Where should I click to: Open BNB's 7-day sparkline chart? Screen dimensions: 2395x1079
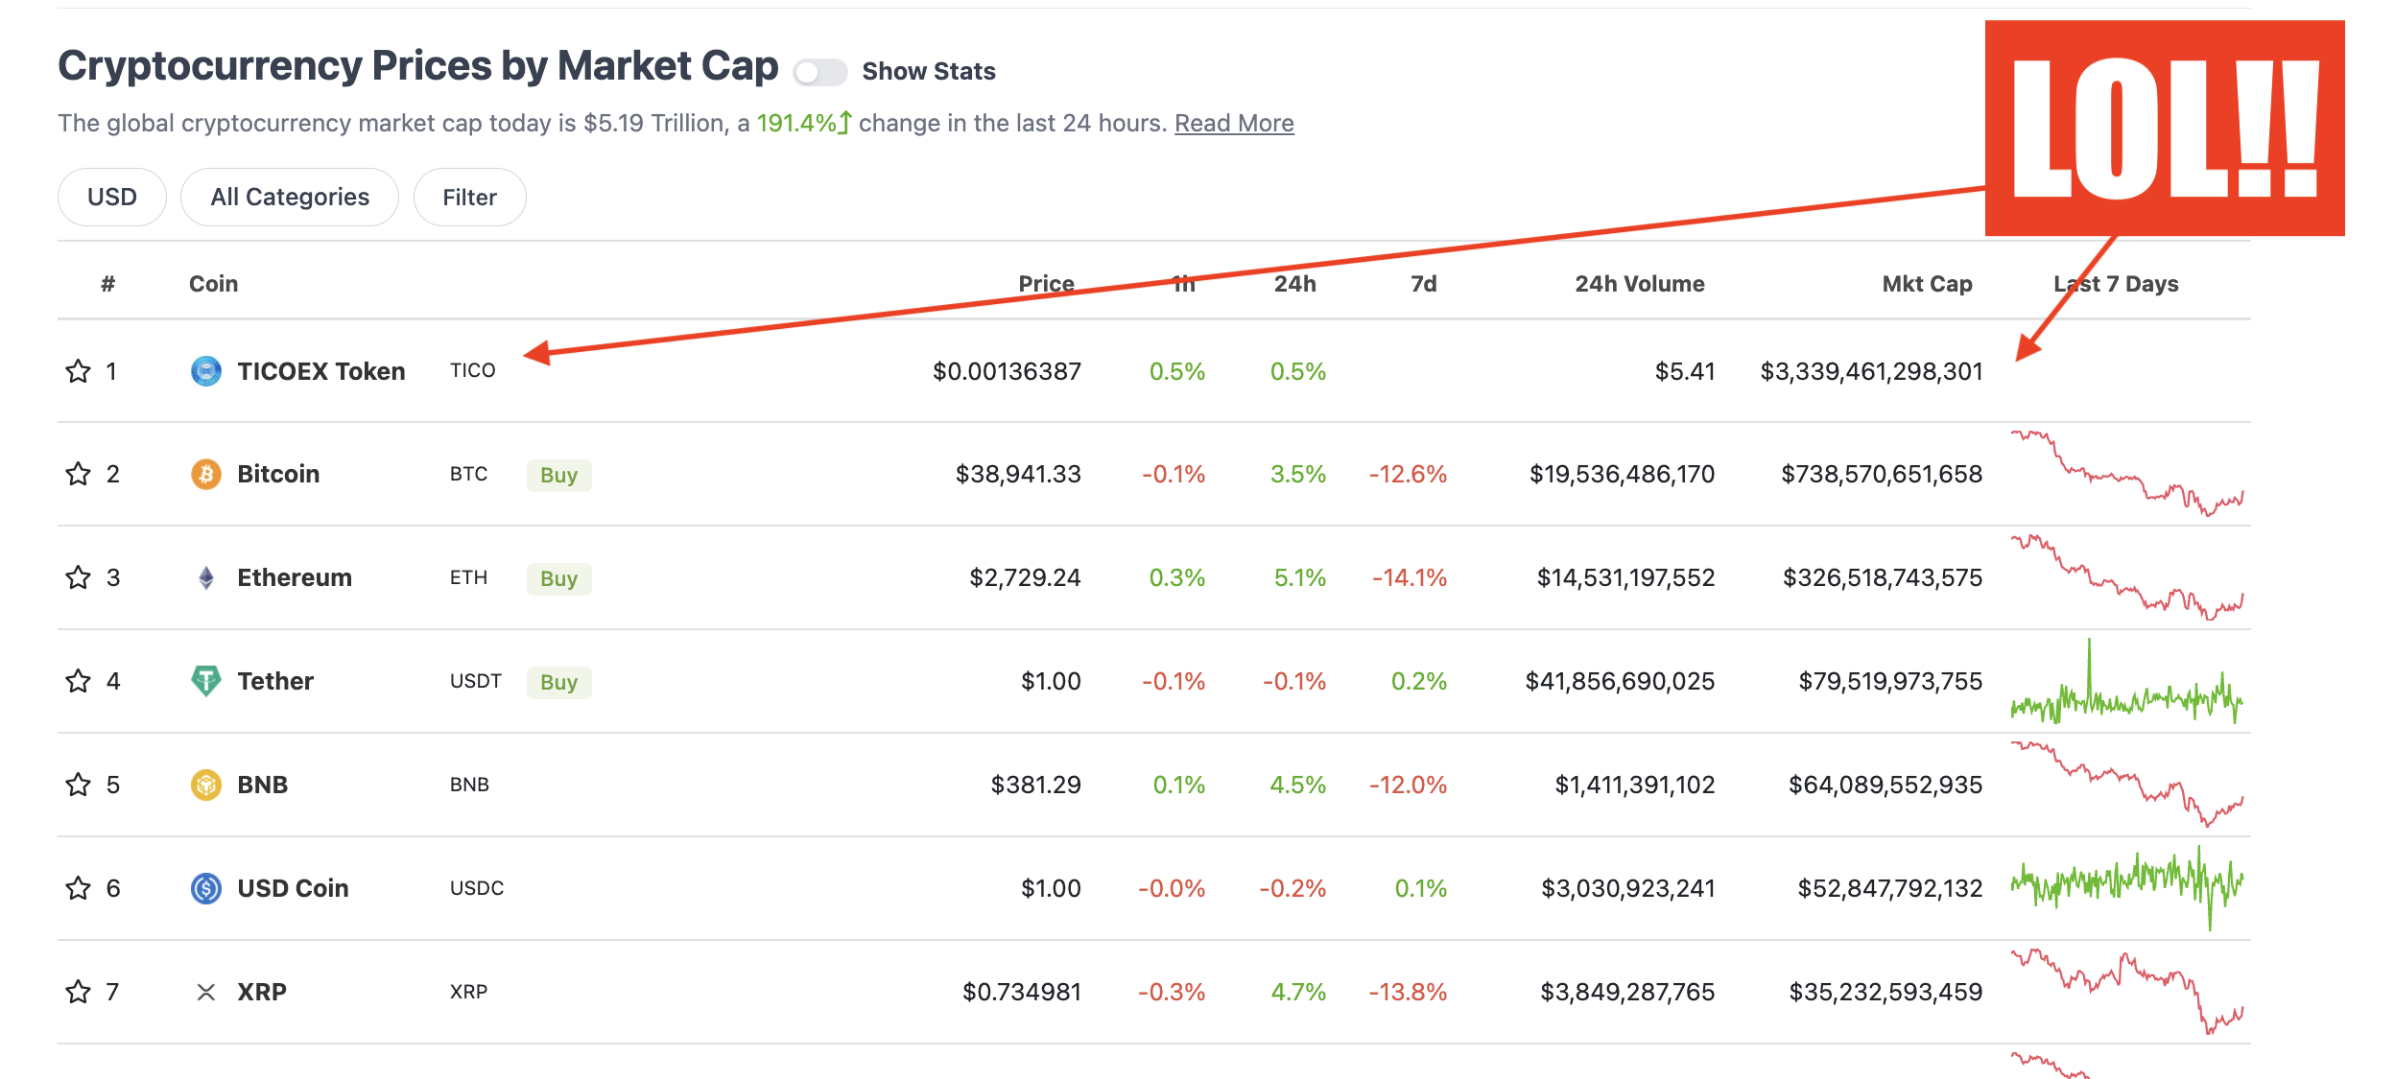click(x=2127, y=785)
